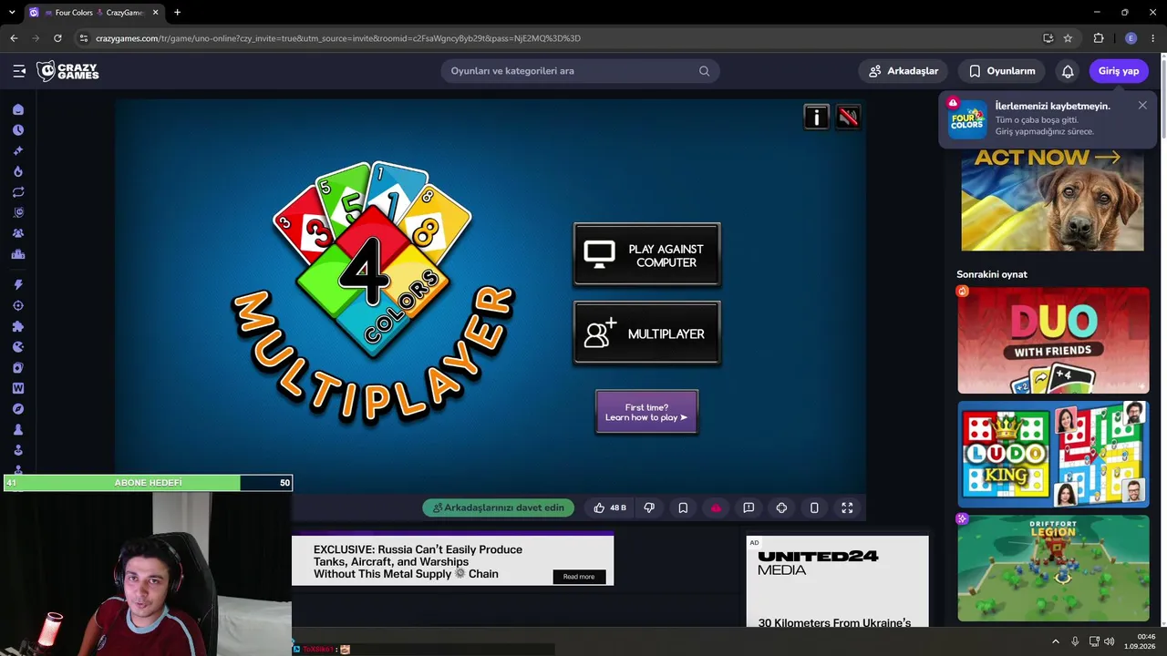The image size is (1167, 656).
Task: Report a bug with the feedback icon
Action: (749, 507)
